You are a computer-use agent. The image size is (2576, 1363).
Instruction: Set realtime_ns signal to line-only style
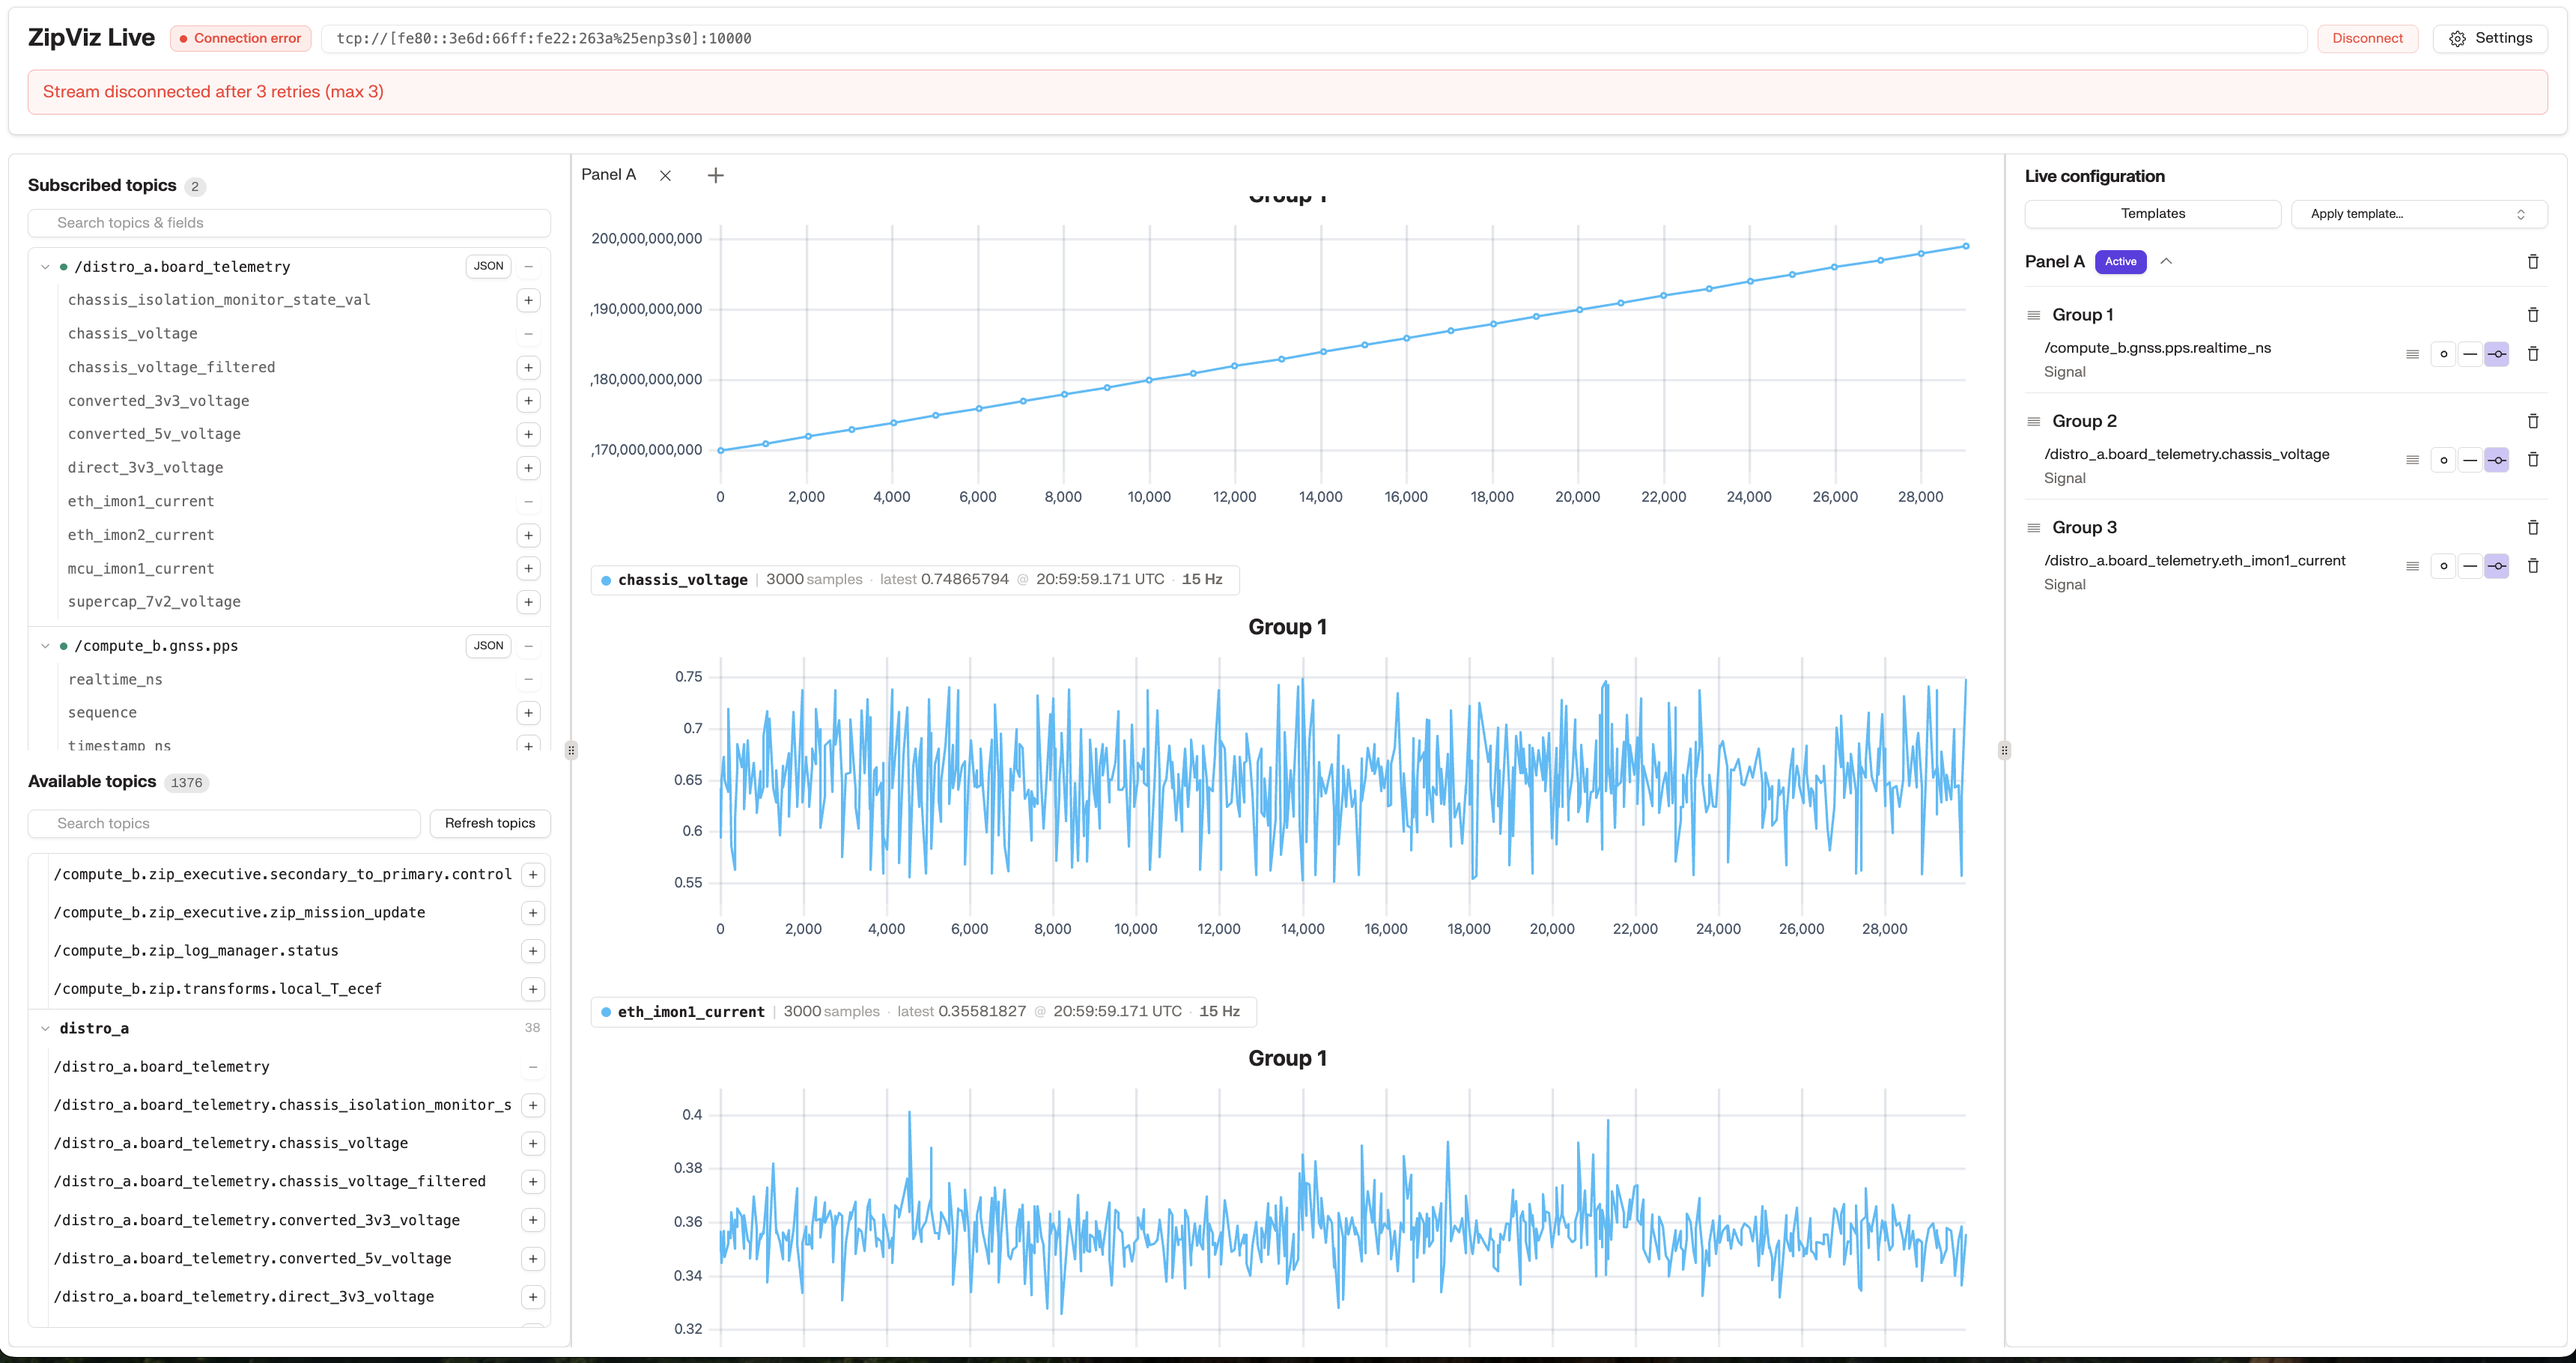coord(2470,354)
